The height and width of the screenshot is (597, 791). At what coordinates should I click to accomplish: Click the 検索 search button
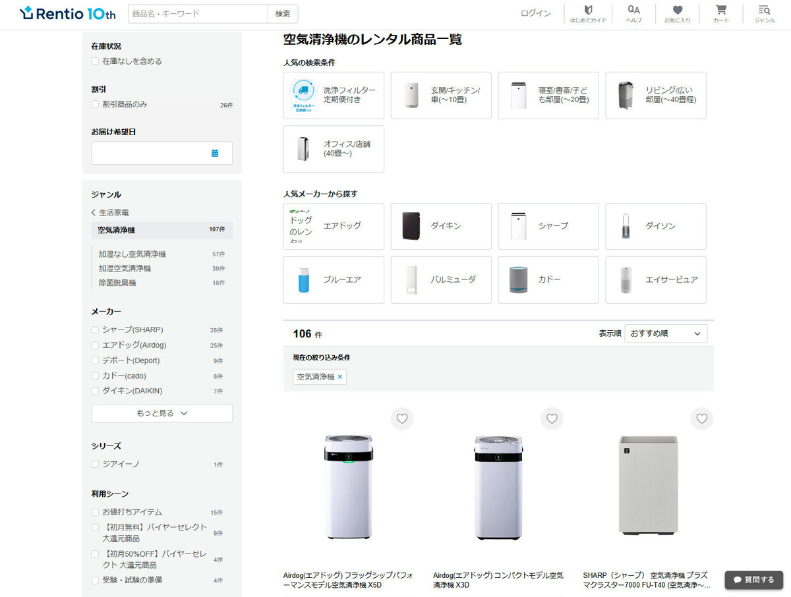pyautogui.click(x=283, y=14)
